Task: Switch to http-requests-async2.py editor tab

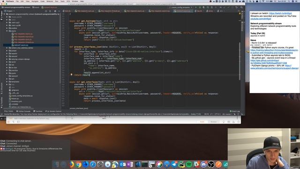Action: [x=160, y=11]
